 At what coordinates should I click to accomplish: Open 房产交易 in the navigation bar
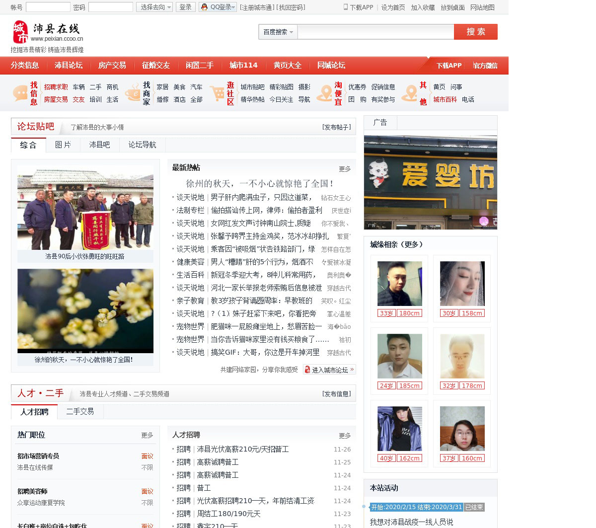click(112, 65)
